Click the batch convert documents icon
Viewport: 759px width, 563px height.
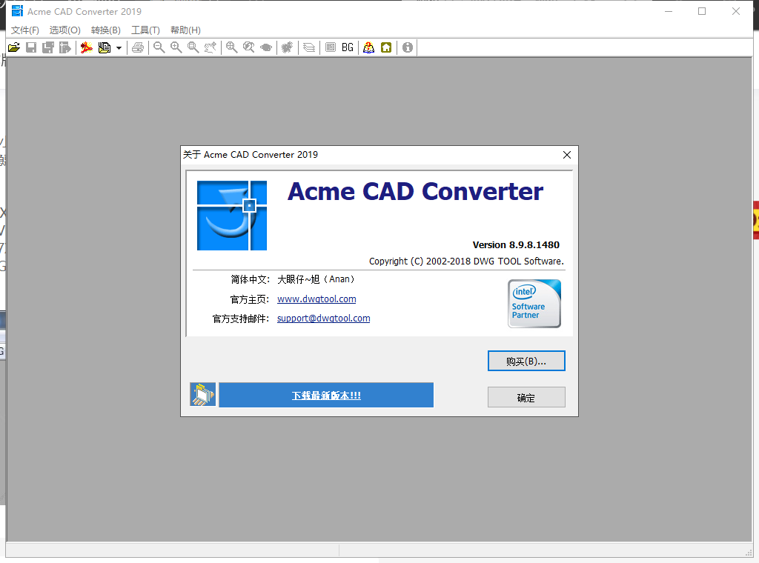click(x=104, y=47)
